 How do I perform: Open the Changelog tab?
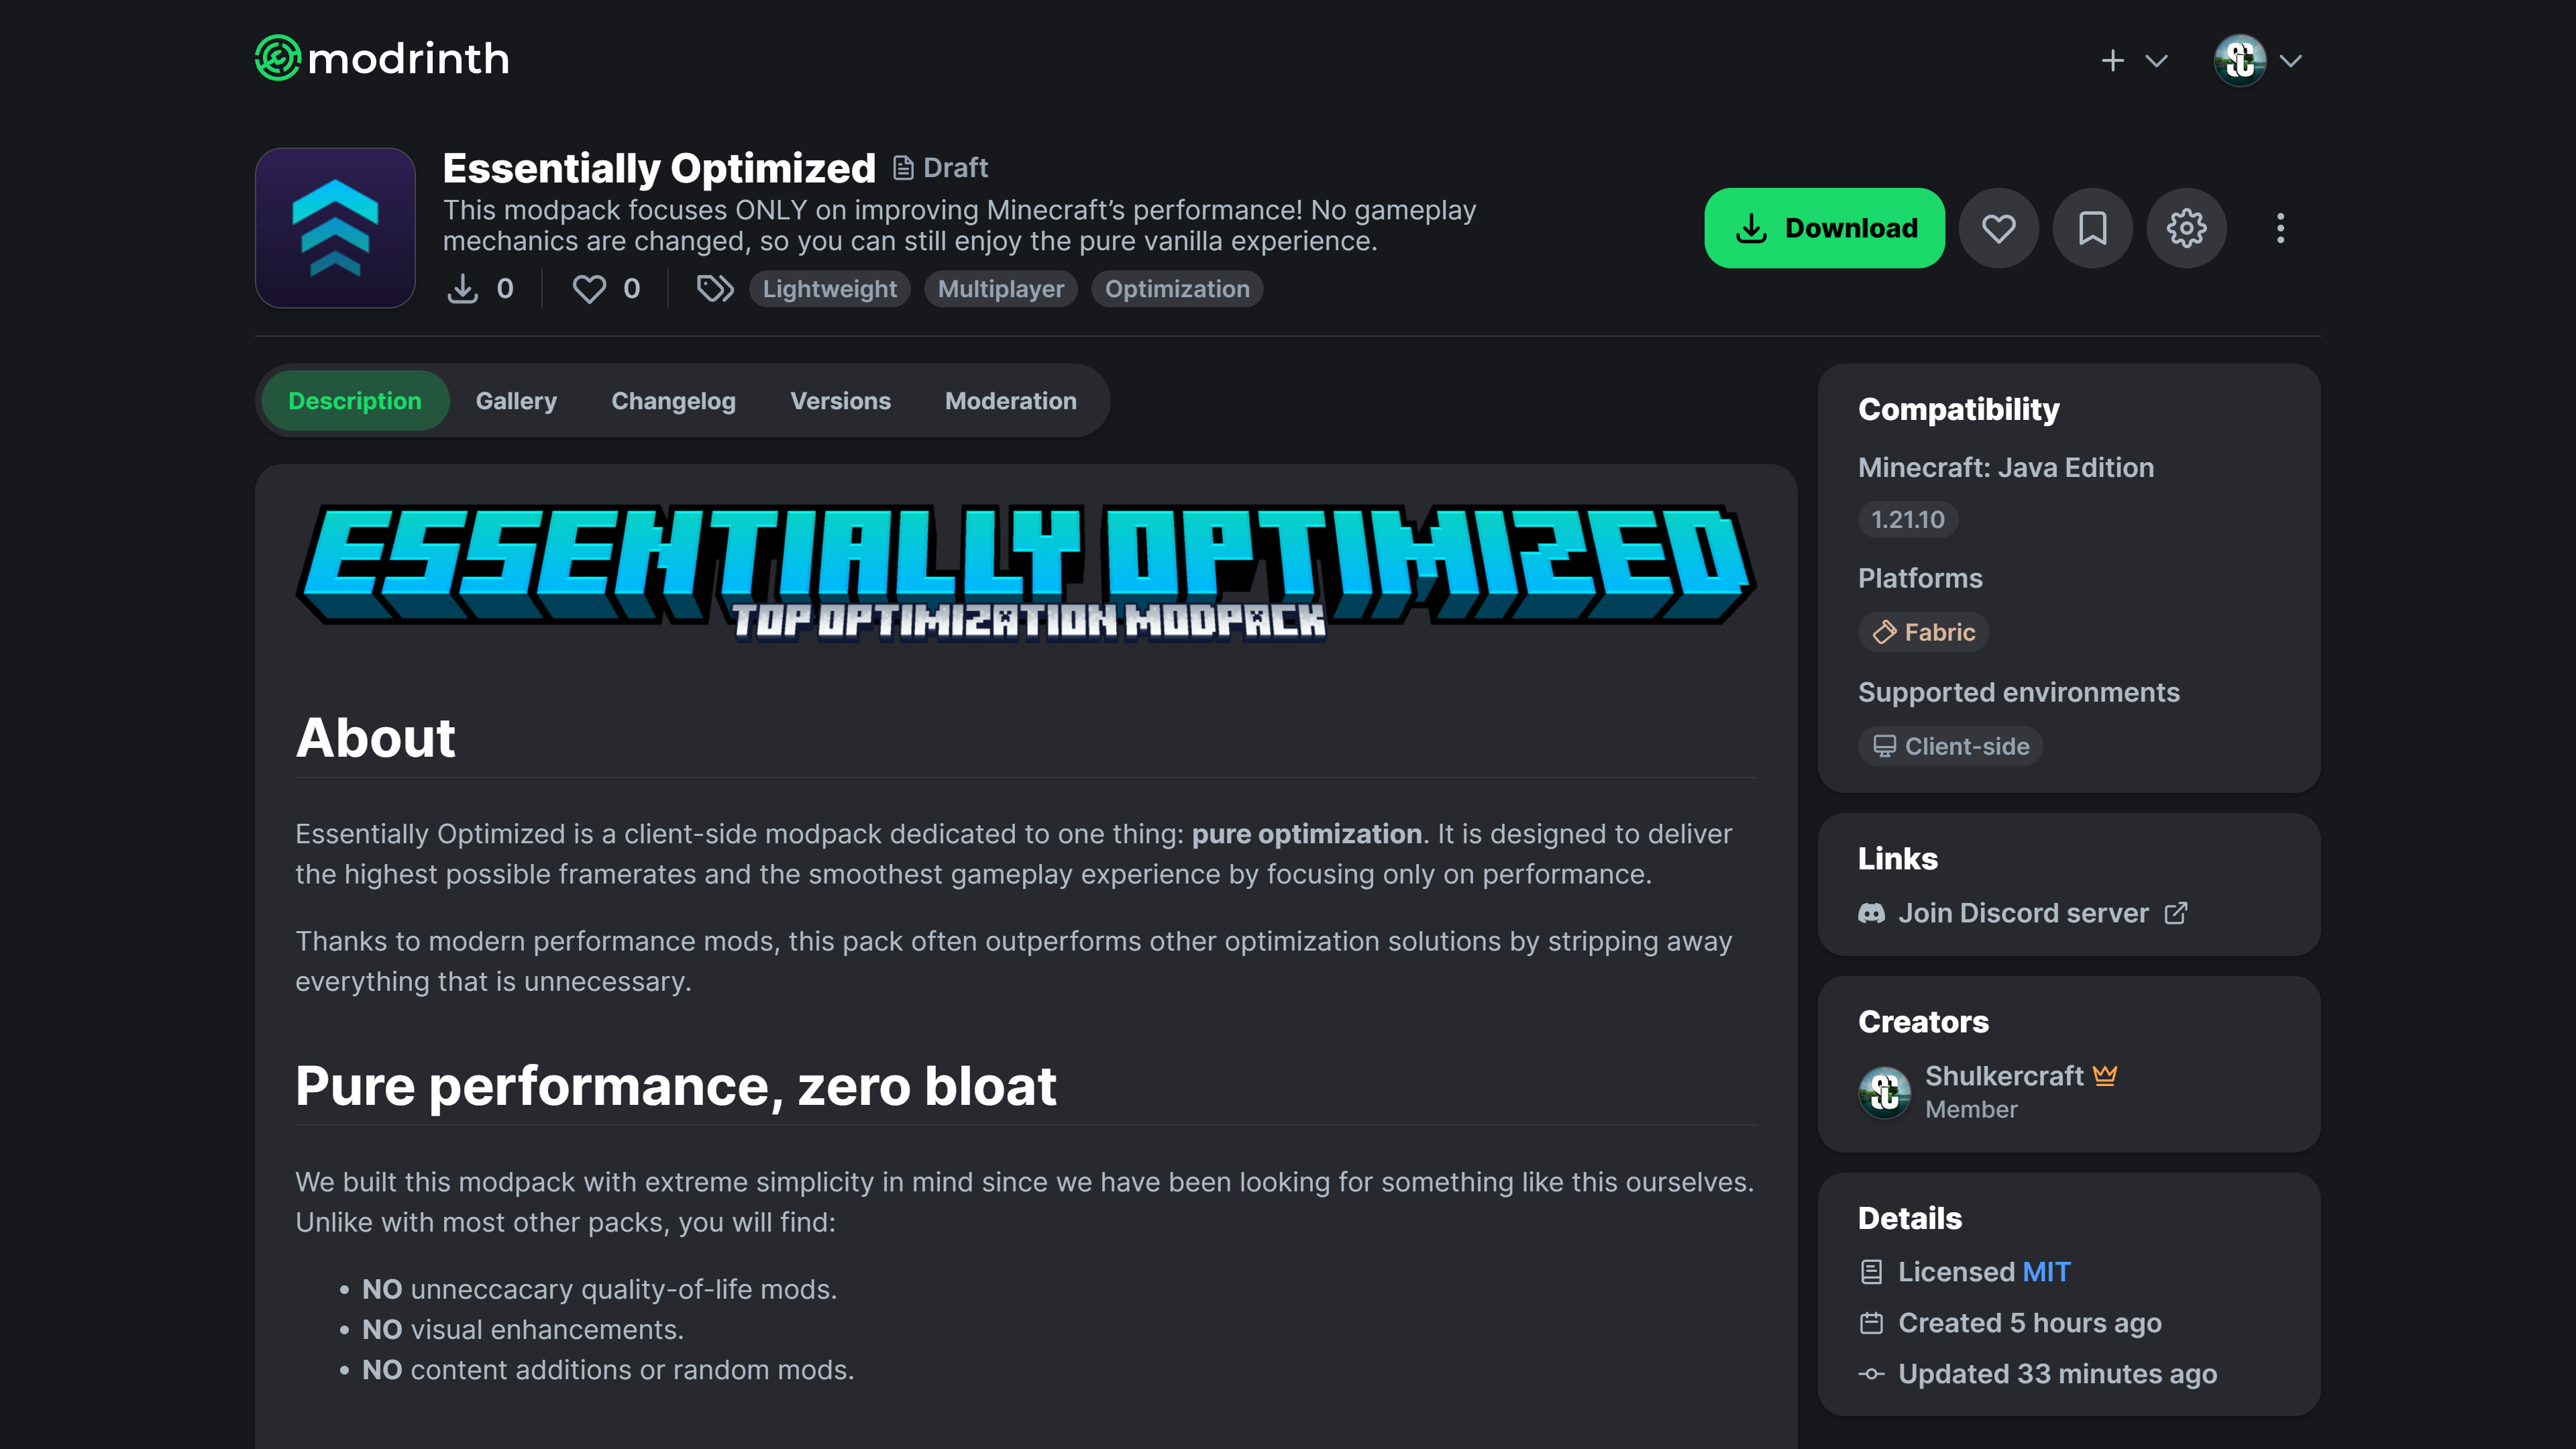coord(673,401)
